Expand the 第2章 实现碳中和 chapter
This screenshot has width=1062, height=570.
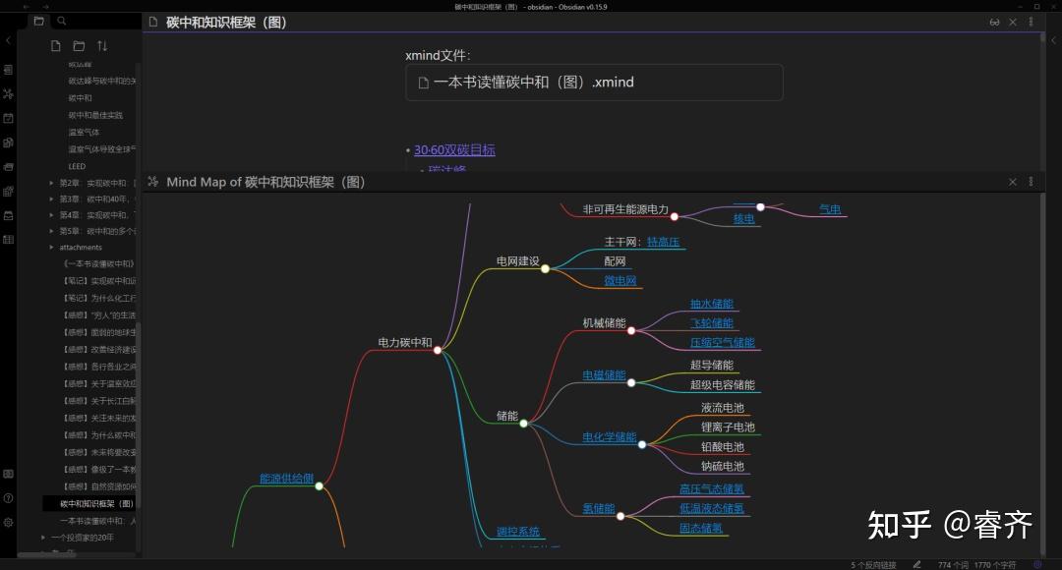51,183
